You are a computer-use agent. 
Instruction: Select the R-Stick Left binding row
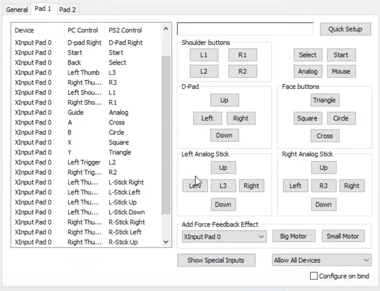pyautogui.click(x=86, y=232)
